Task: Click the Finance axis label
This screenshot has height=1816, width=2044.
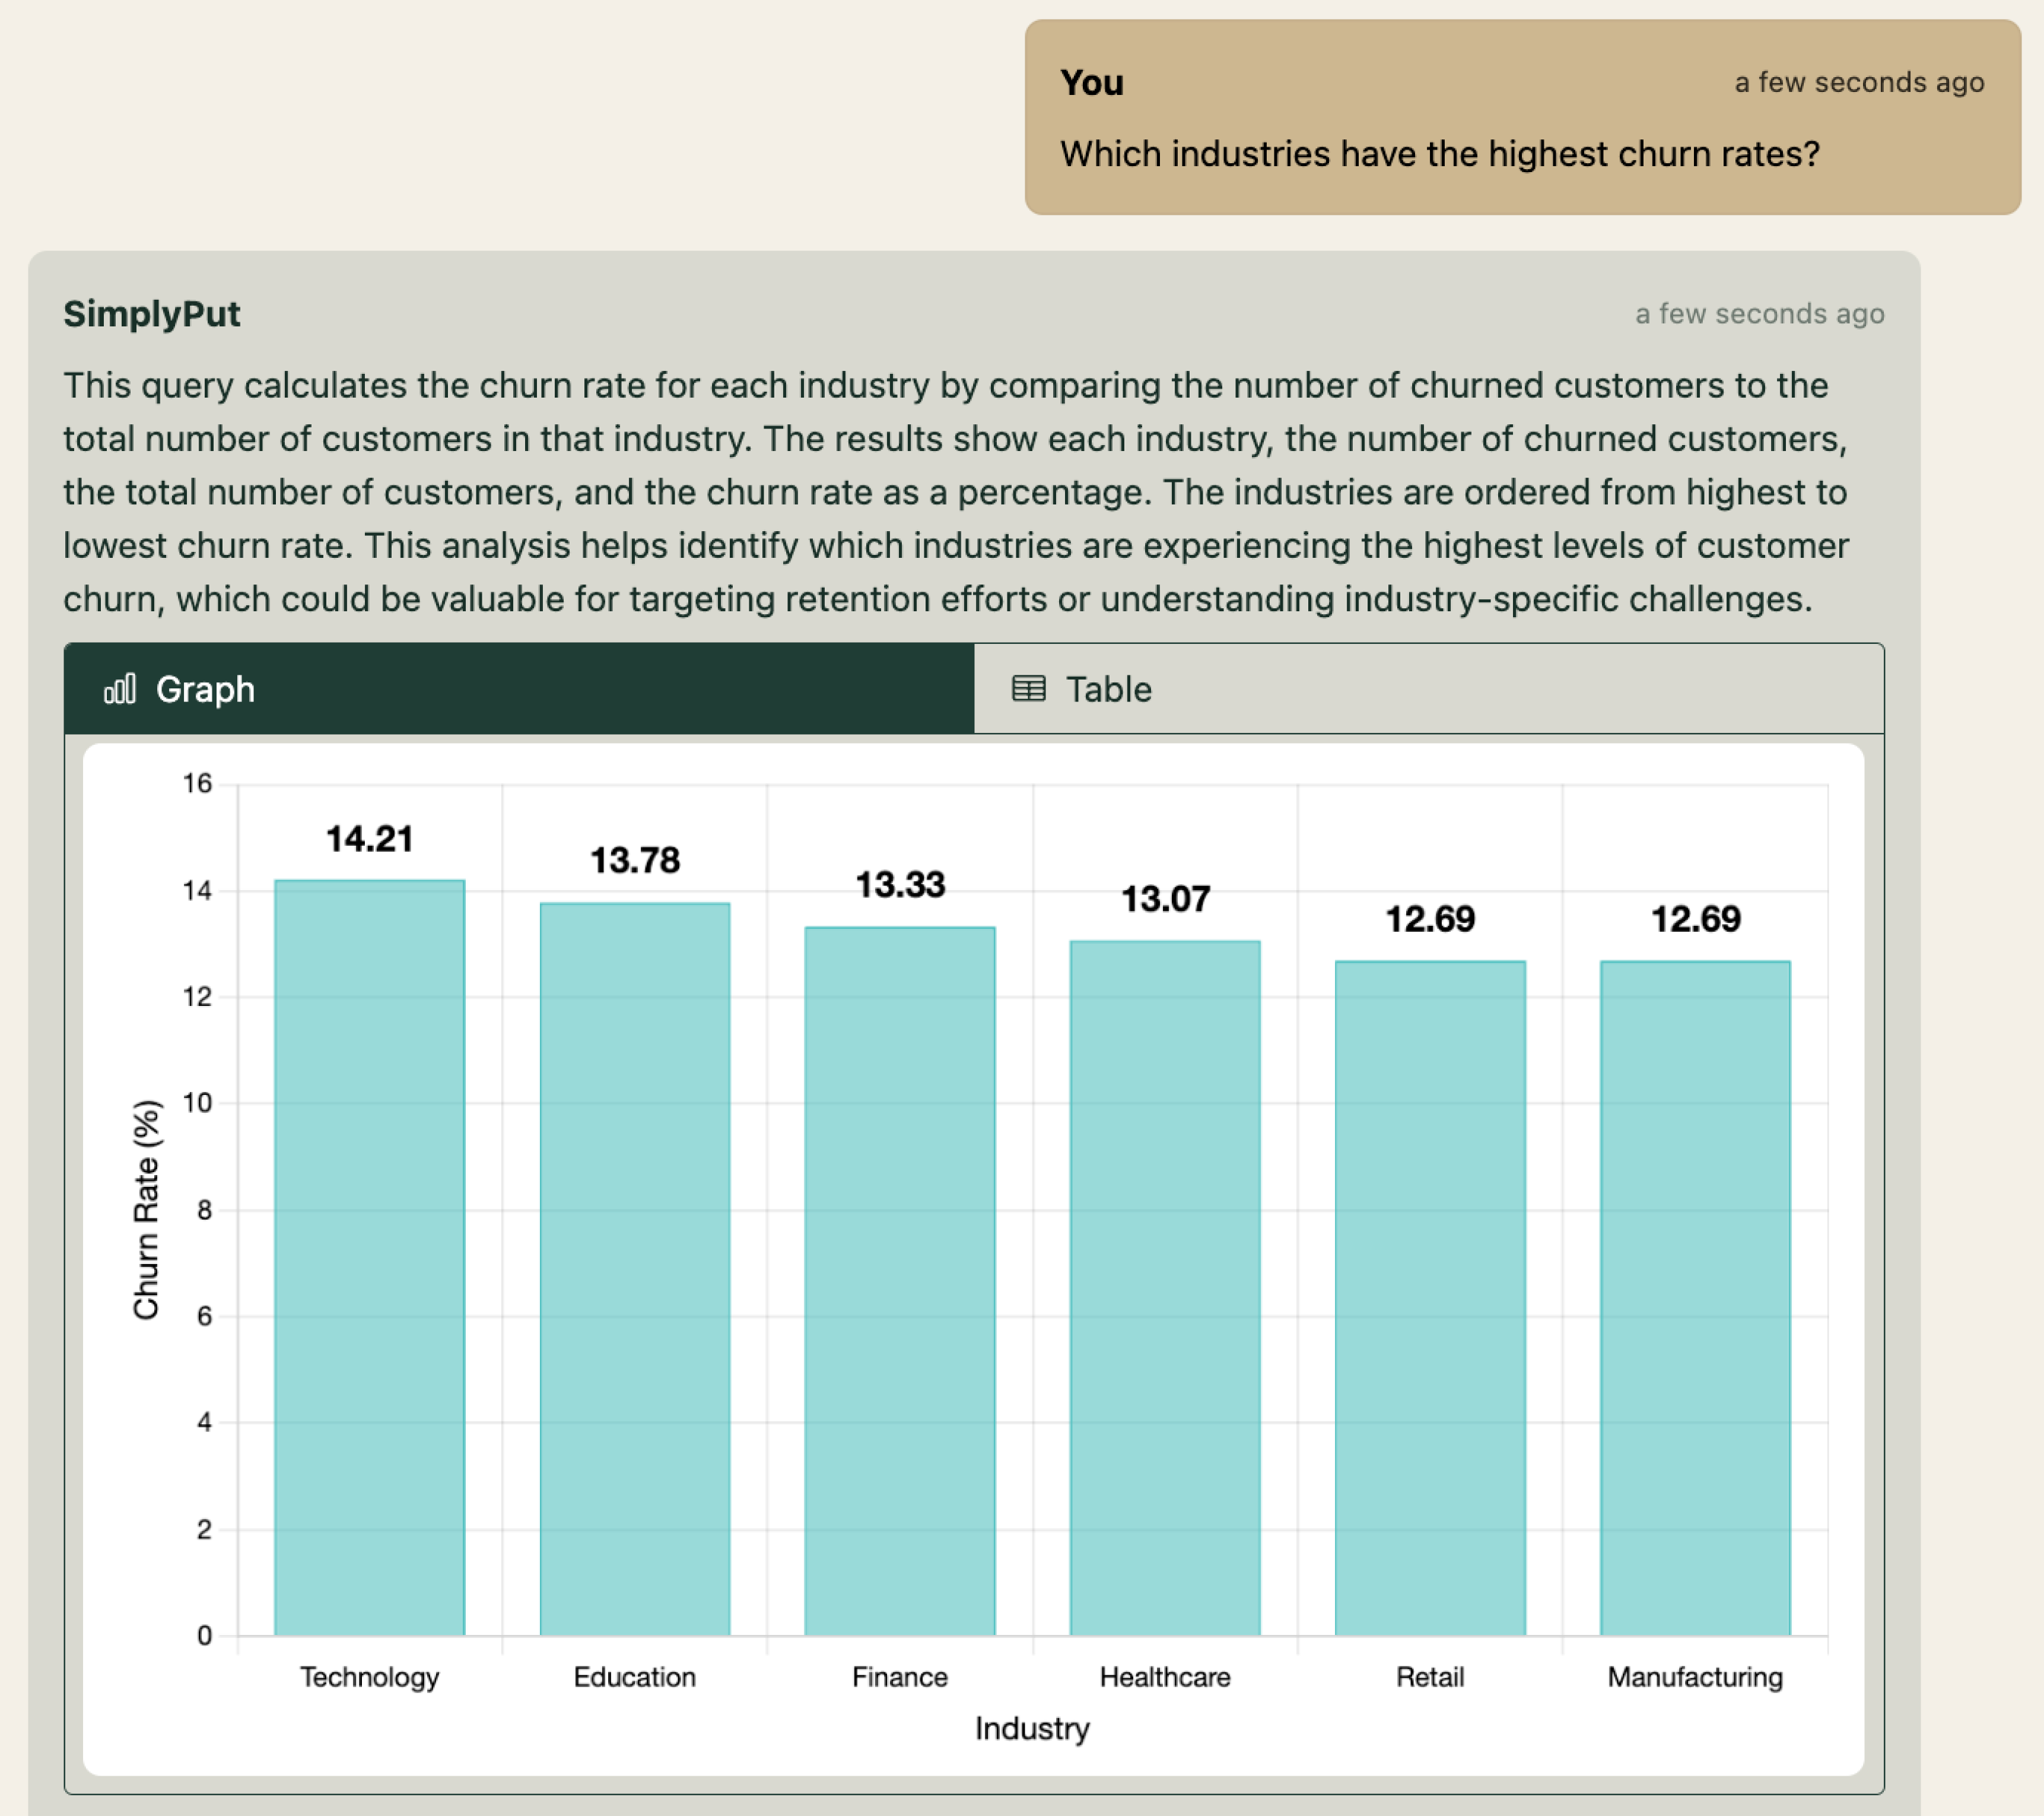Action: 900,1677
